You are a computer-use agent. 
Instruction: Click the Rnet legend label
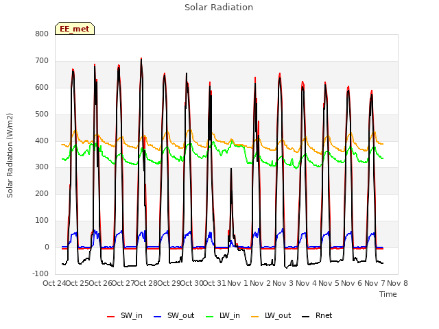[x=324, y=315]
